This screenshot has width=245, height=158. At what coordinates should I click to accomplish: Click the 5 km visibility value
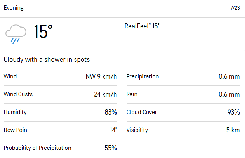tap(233, 130)
